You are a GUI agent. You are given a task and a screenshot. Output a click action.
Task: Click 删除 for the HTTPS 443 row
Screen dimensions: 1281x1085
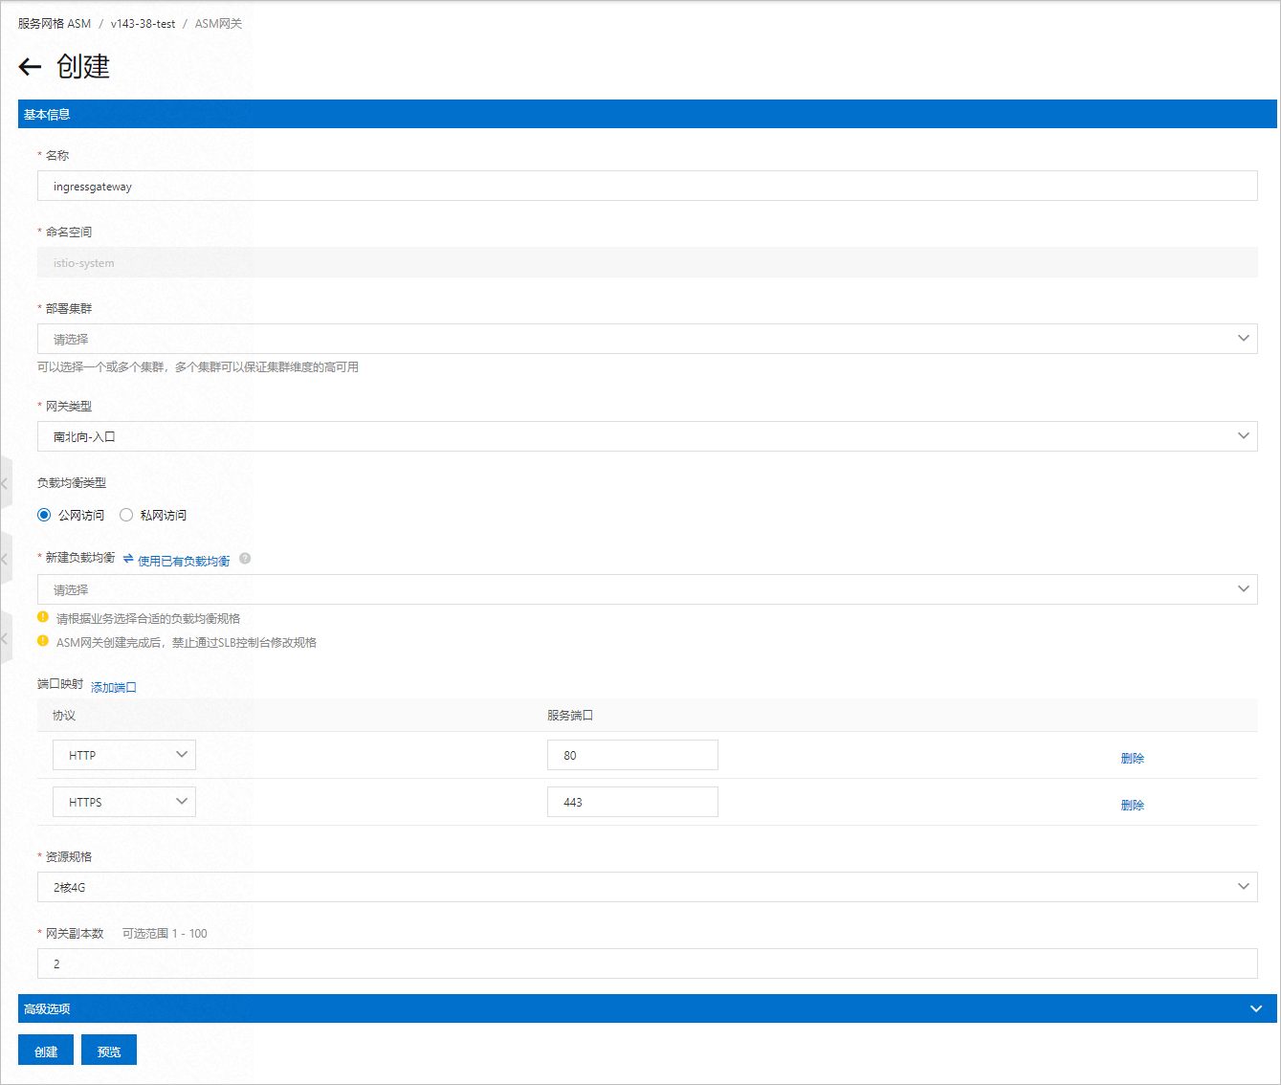[1133, 805]
